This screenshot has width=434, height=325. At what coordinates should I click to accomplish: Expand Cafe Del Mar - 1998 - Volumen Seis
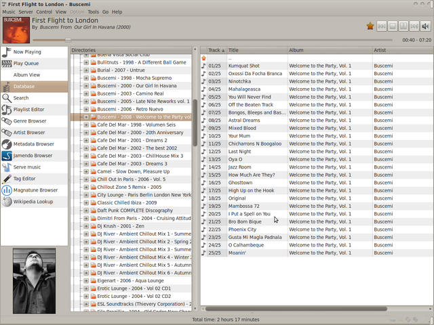click(86, 125)
